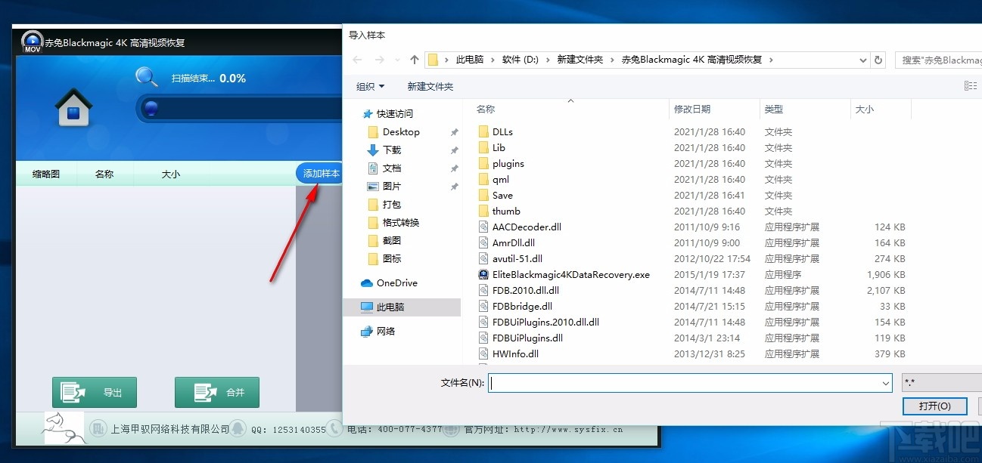982x463 pixels.
Task: Sort by 大小 column in file list
Action: pyautogui.click(x=864, y=110)
